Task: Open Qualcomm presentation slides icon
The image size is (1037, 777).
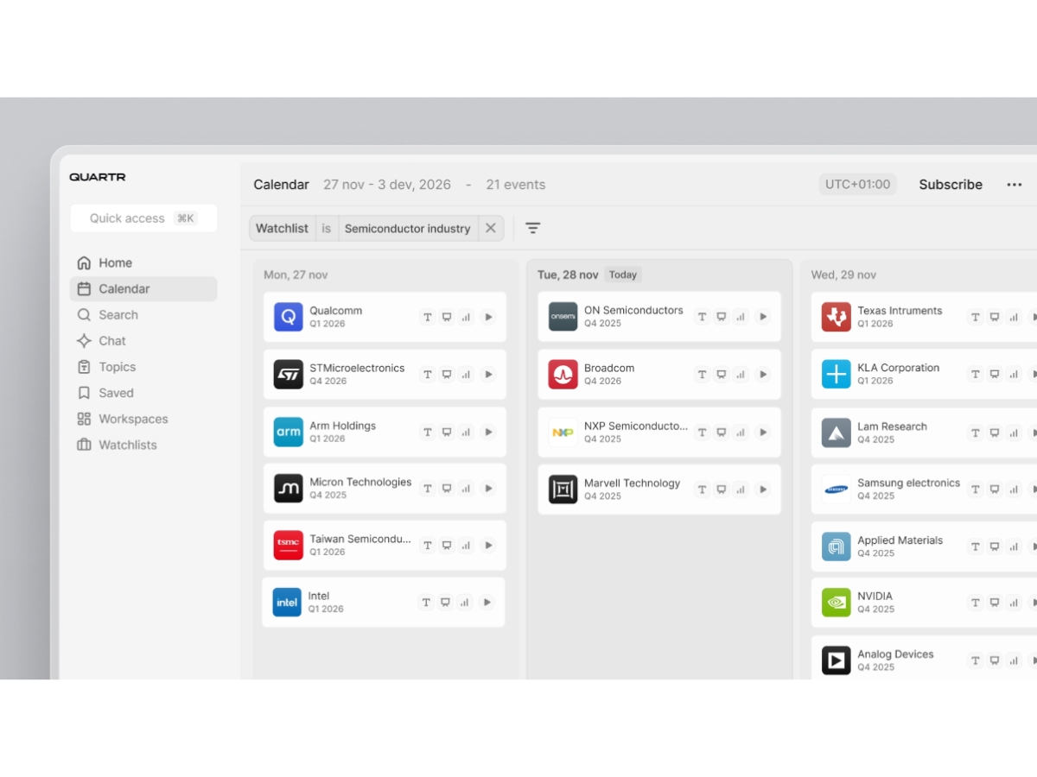Action: 447,317
